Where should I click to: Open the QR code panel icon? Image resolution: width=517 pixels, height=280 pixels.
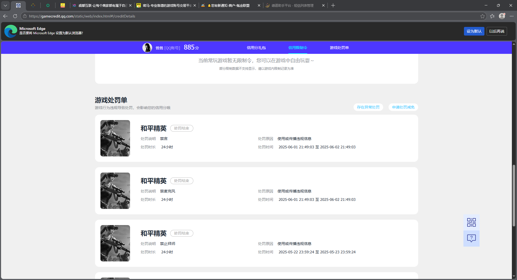[x=471, y=222]
